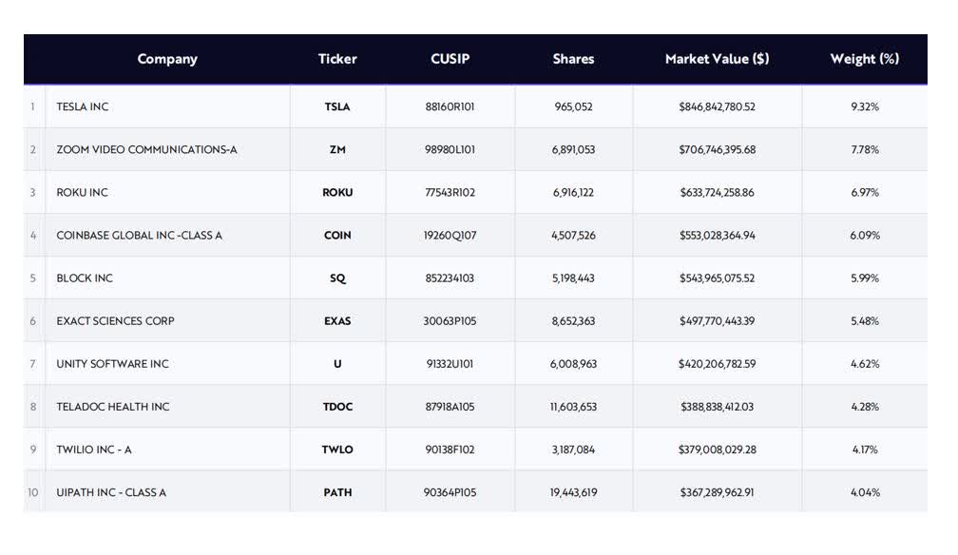Click the Market Value ($) column header
The image size is (958, 555).
click(x=717, y=59)
